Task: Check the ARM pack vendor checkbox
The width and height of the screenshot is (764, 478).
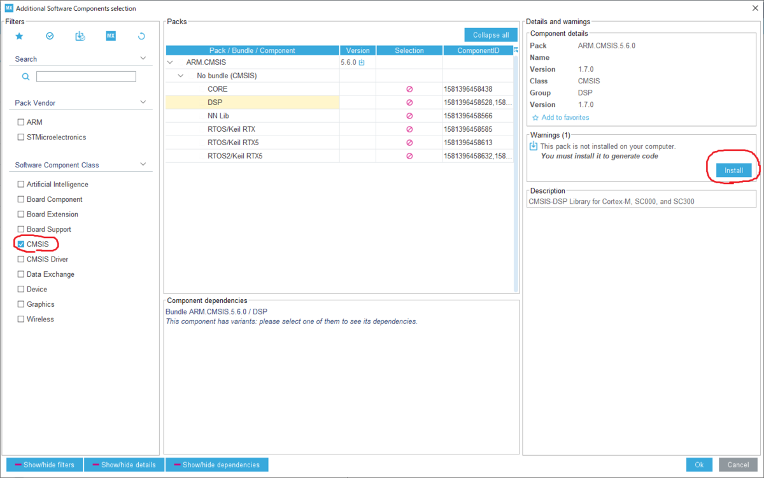Action: click(21, 122)
